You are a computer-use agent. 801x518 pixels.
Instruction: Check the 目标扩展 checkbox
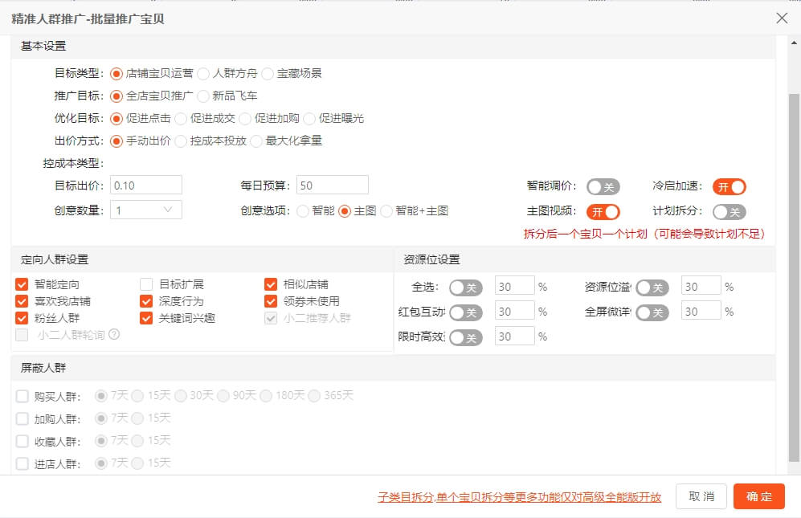click(x=146, y=284)
